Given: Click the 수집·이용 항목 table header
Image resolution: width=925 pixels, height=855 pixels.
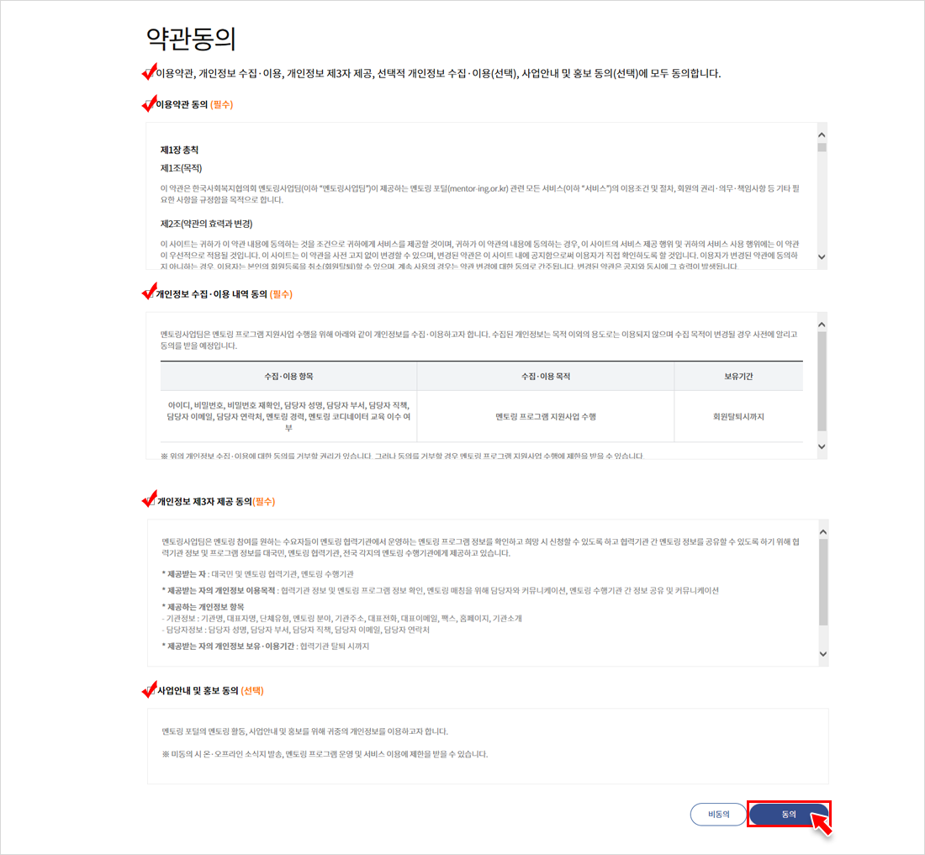Looking at the screenshot, I should tap(288, 376).
